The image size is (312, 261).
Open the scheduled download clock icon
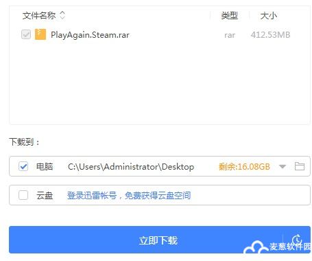point(297,240)
